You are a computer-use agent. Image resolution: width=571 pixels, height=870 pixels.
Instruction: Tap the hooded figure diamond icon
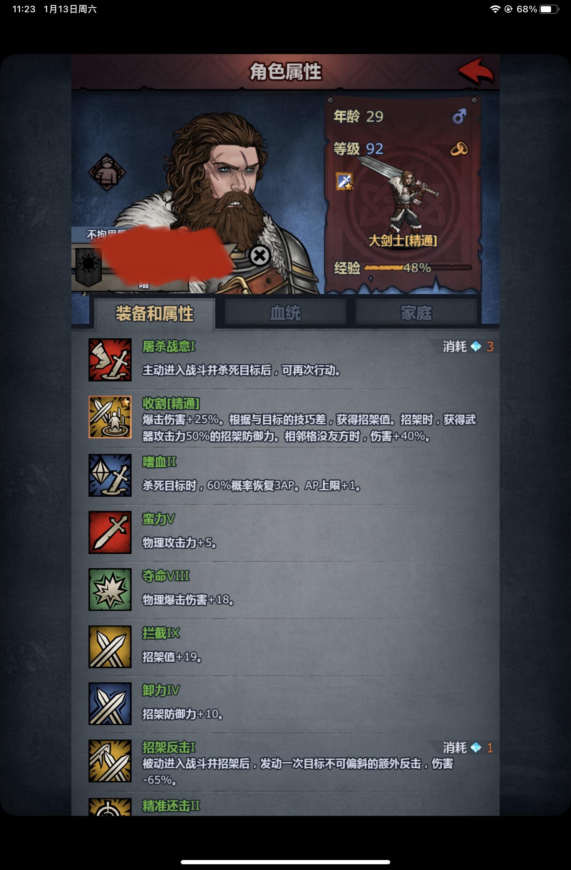(107, 172)
